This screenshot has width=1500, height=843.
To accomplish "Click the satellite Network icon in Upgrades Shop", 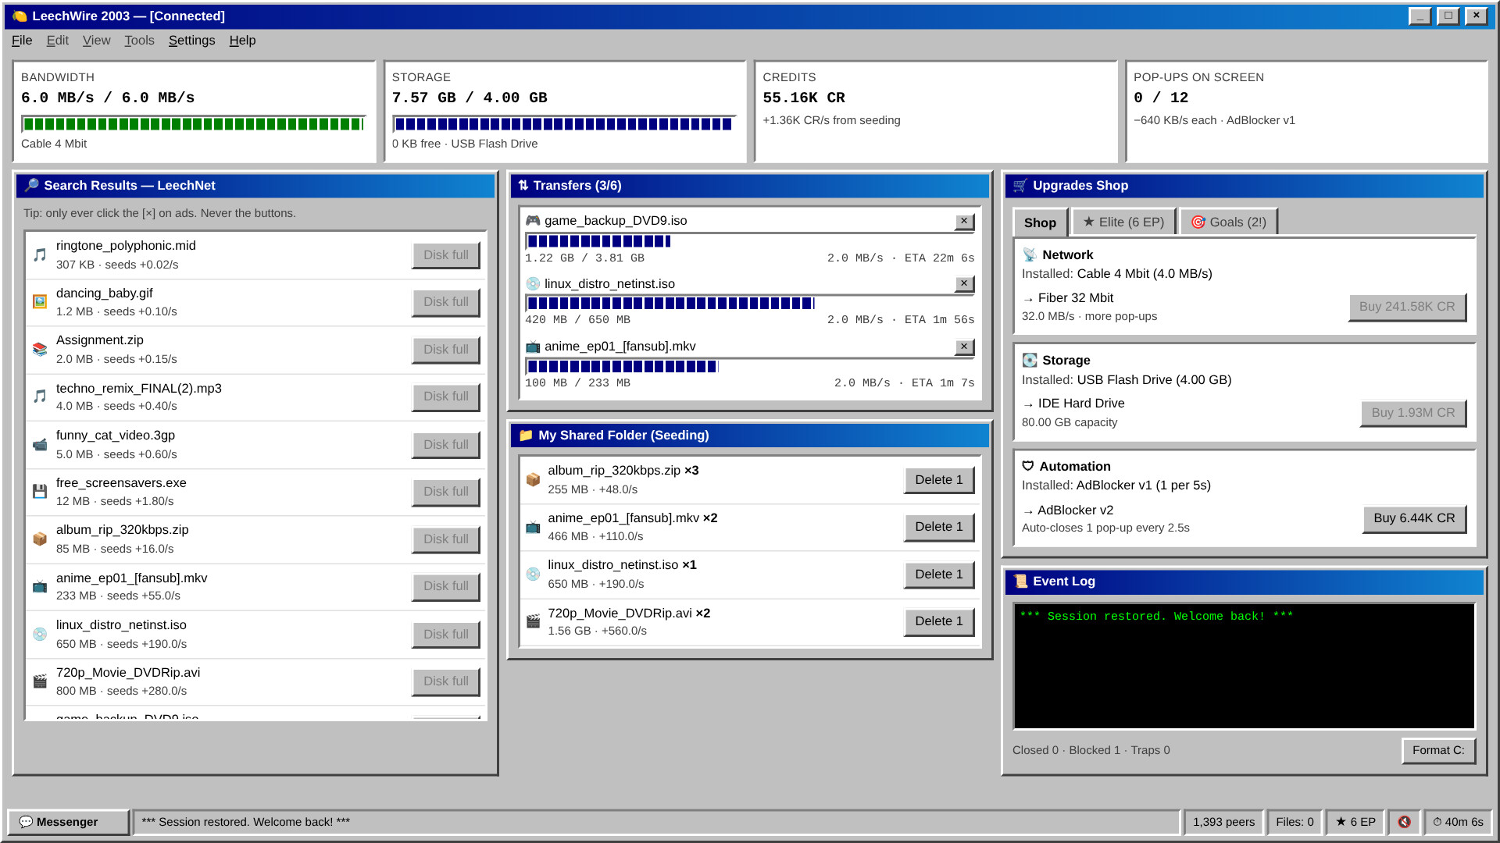I will 1030,255.
